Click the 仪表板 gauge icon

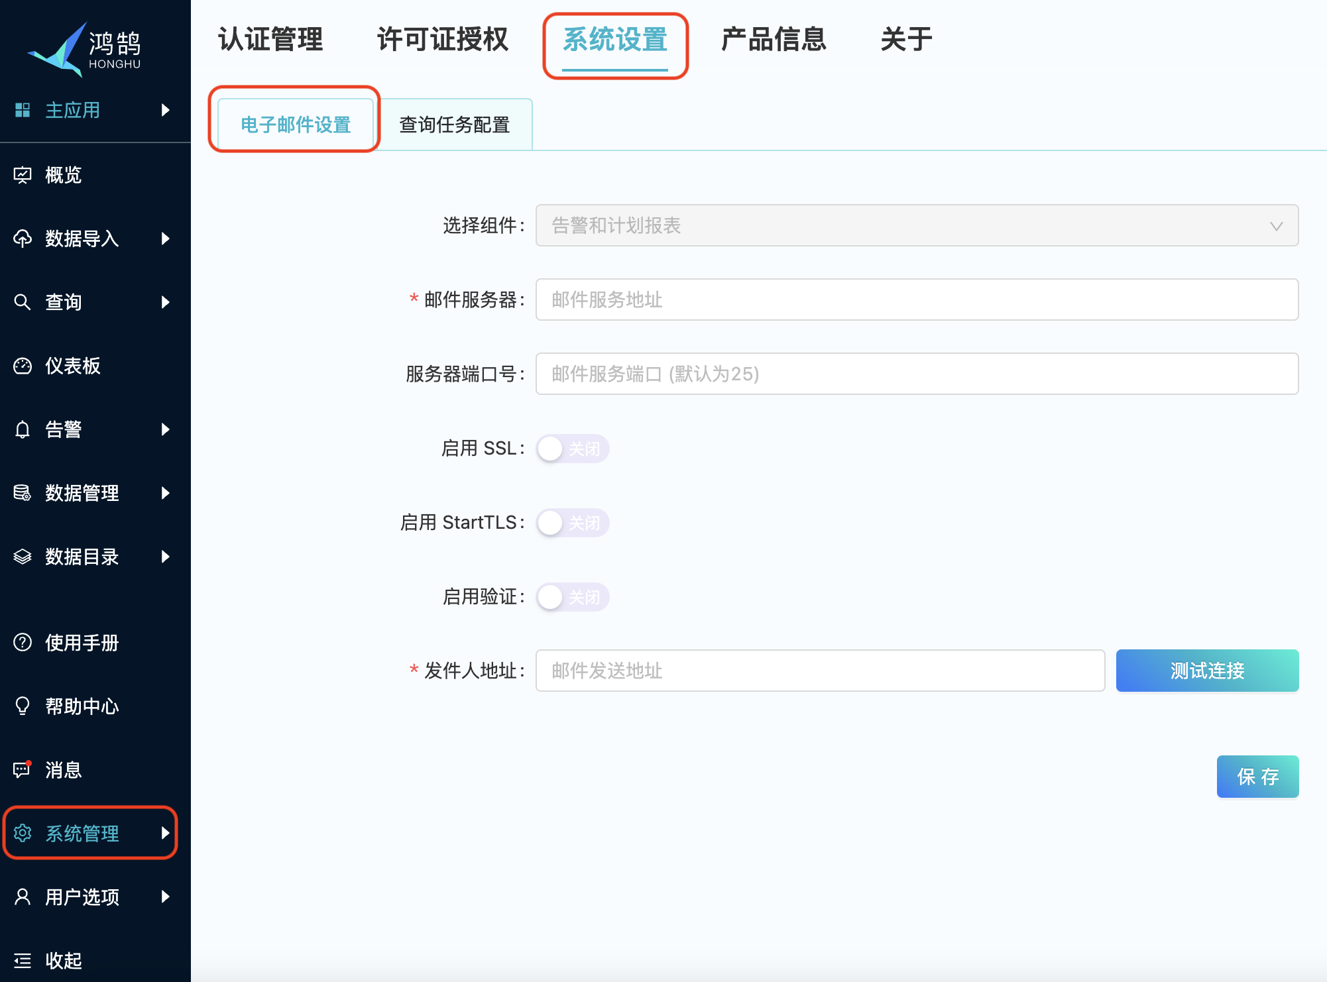tap(23, 366)
